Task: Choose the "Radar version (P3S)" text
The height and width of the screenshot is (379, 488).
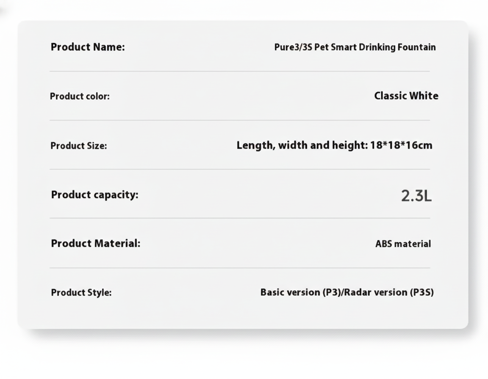Action: tap(389, 292)
